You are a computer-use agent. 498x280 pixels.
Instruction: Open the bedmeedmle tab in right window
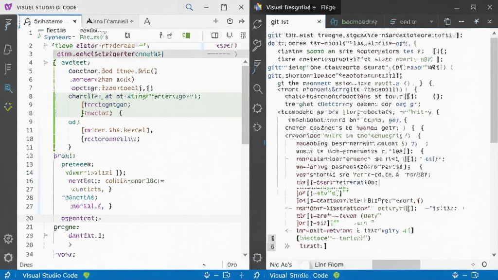pos(354,21)
